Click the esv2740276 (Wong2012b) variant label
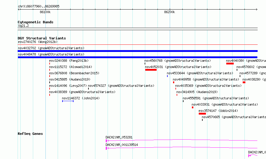Viewport: 266px width, 159px height. click(x=38, y=42)
